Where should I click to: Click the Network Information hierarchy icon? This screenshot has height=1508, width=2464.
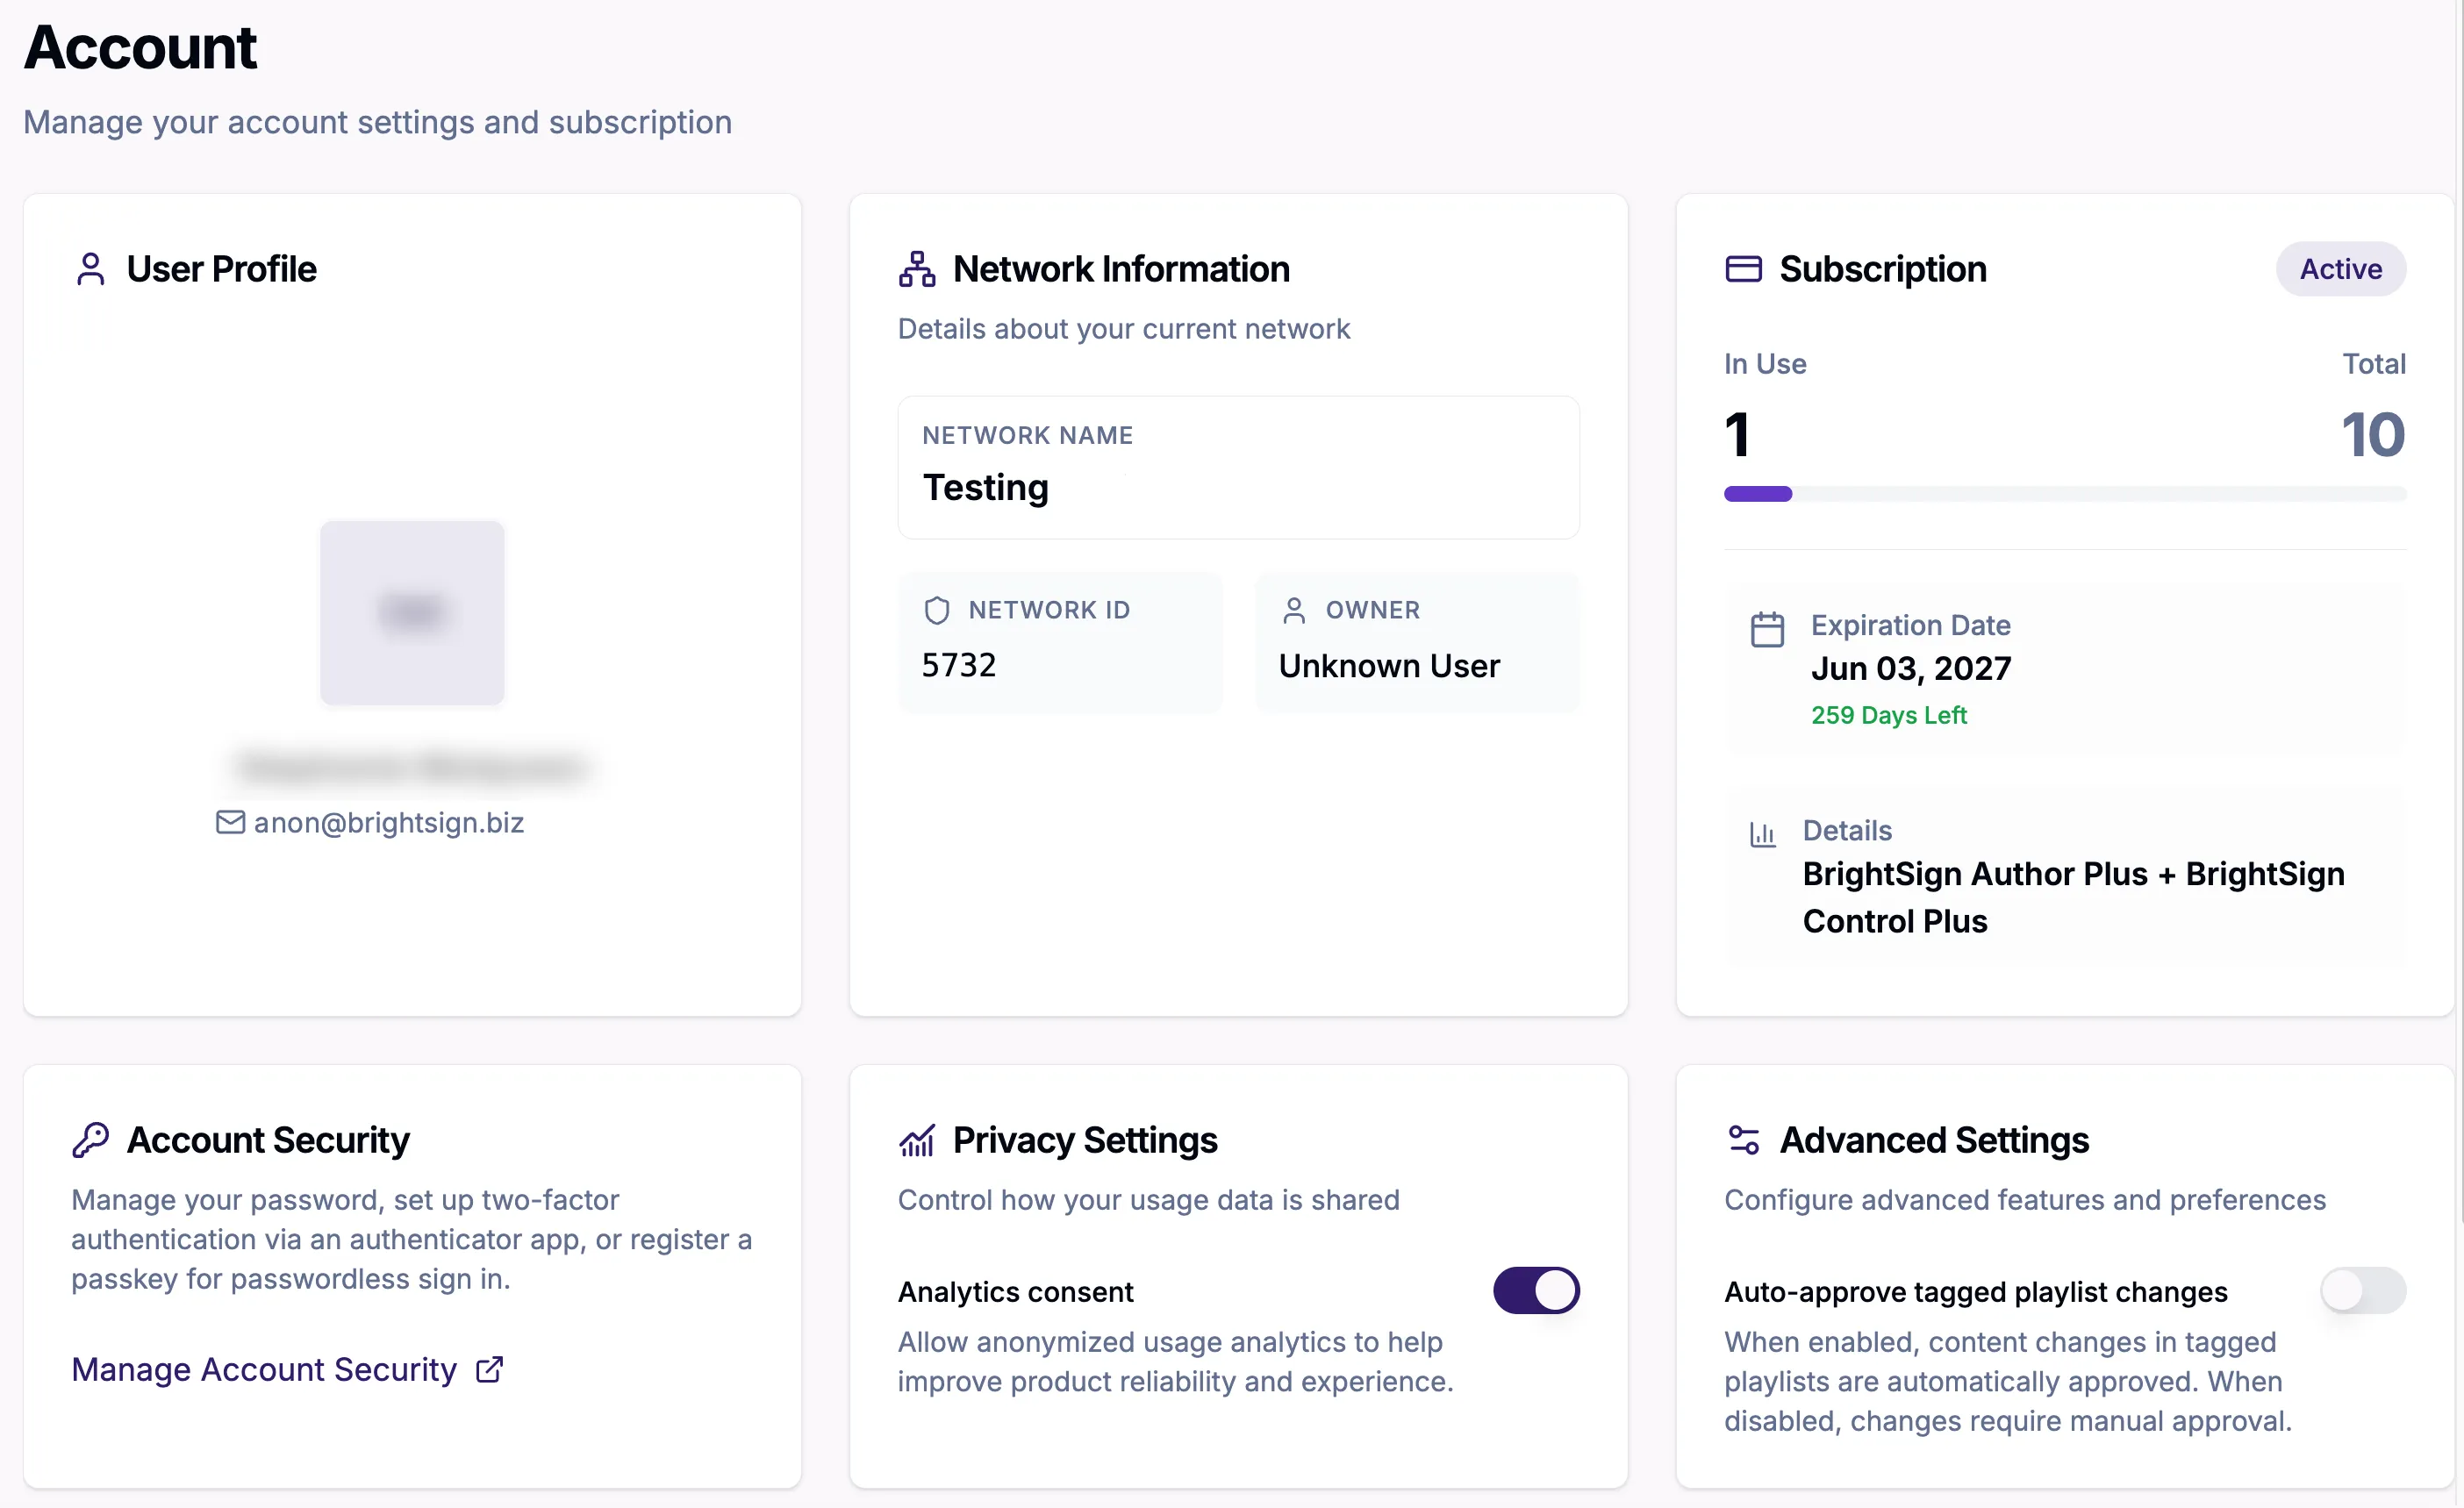click(x=916, y=269)
